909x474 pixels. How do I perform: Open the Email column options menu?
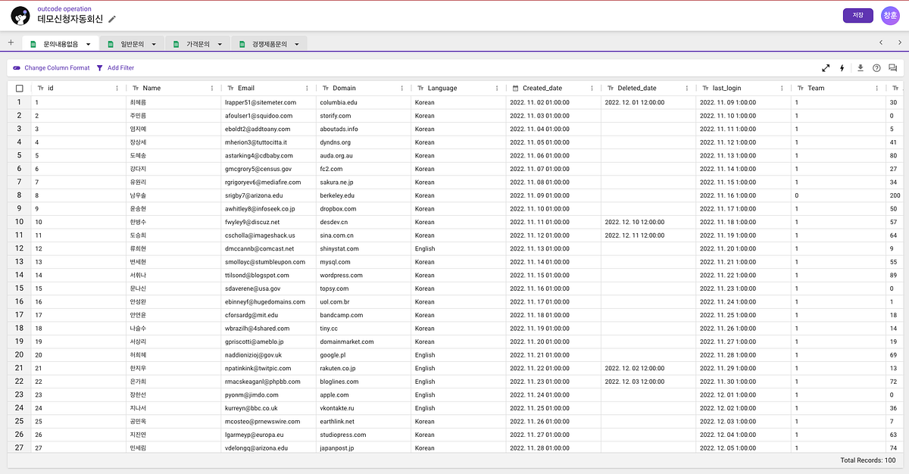[307, 88]
